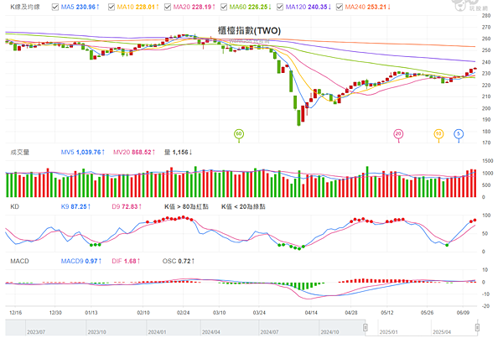Viewport: 503px width, 338px height.
Task: Click the MACD panel title
Action: click(19, 262)
